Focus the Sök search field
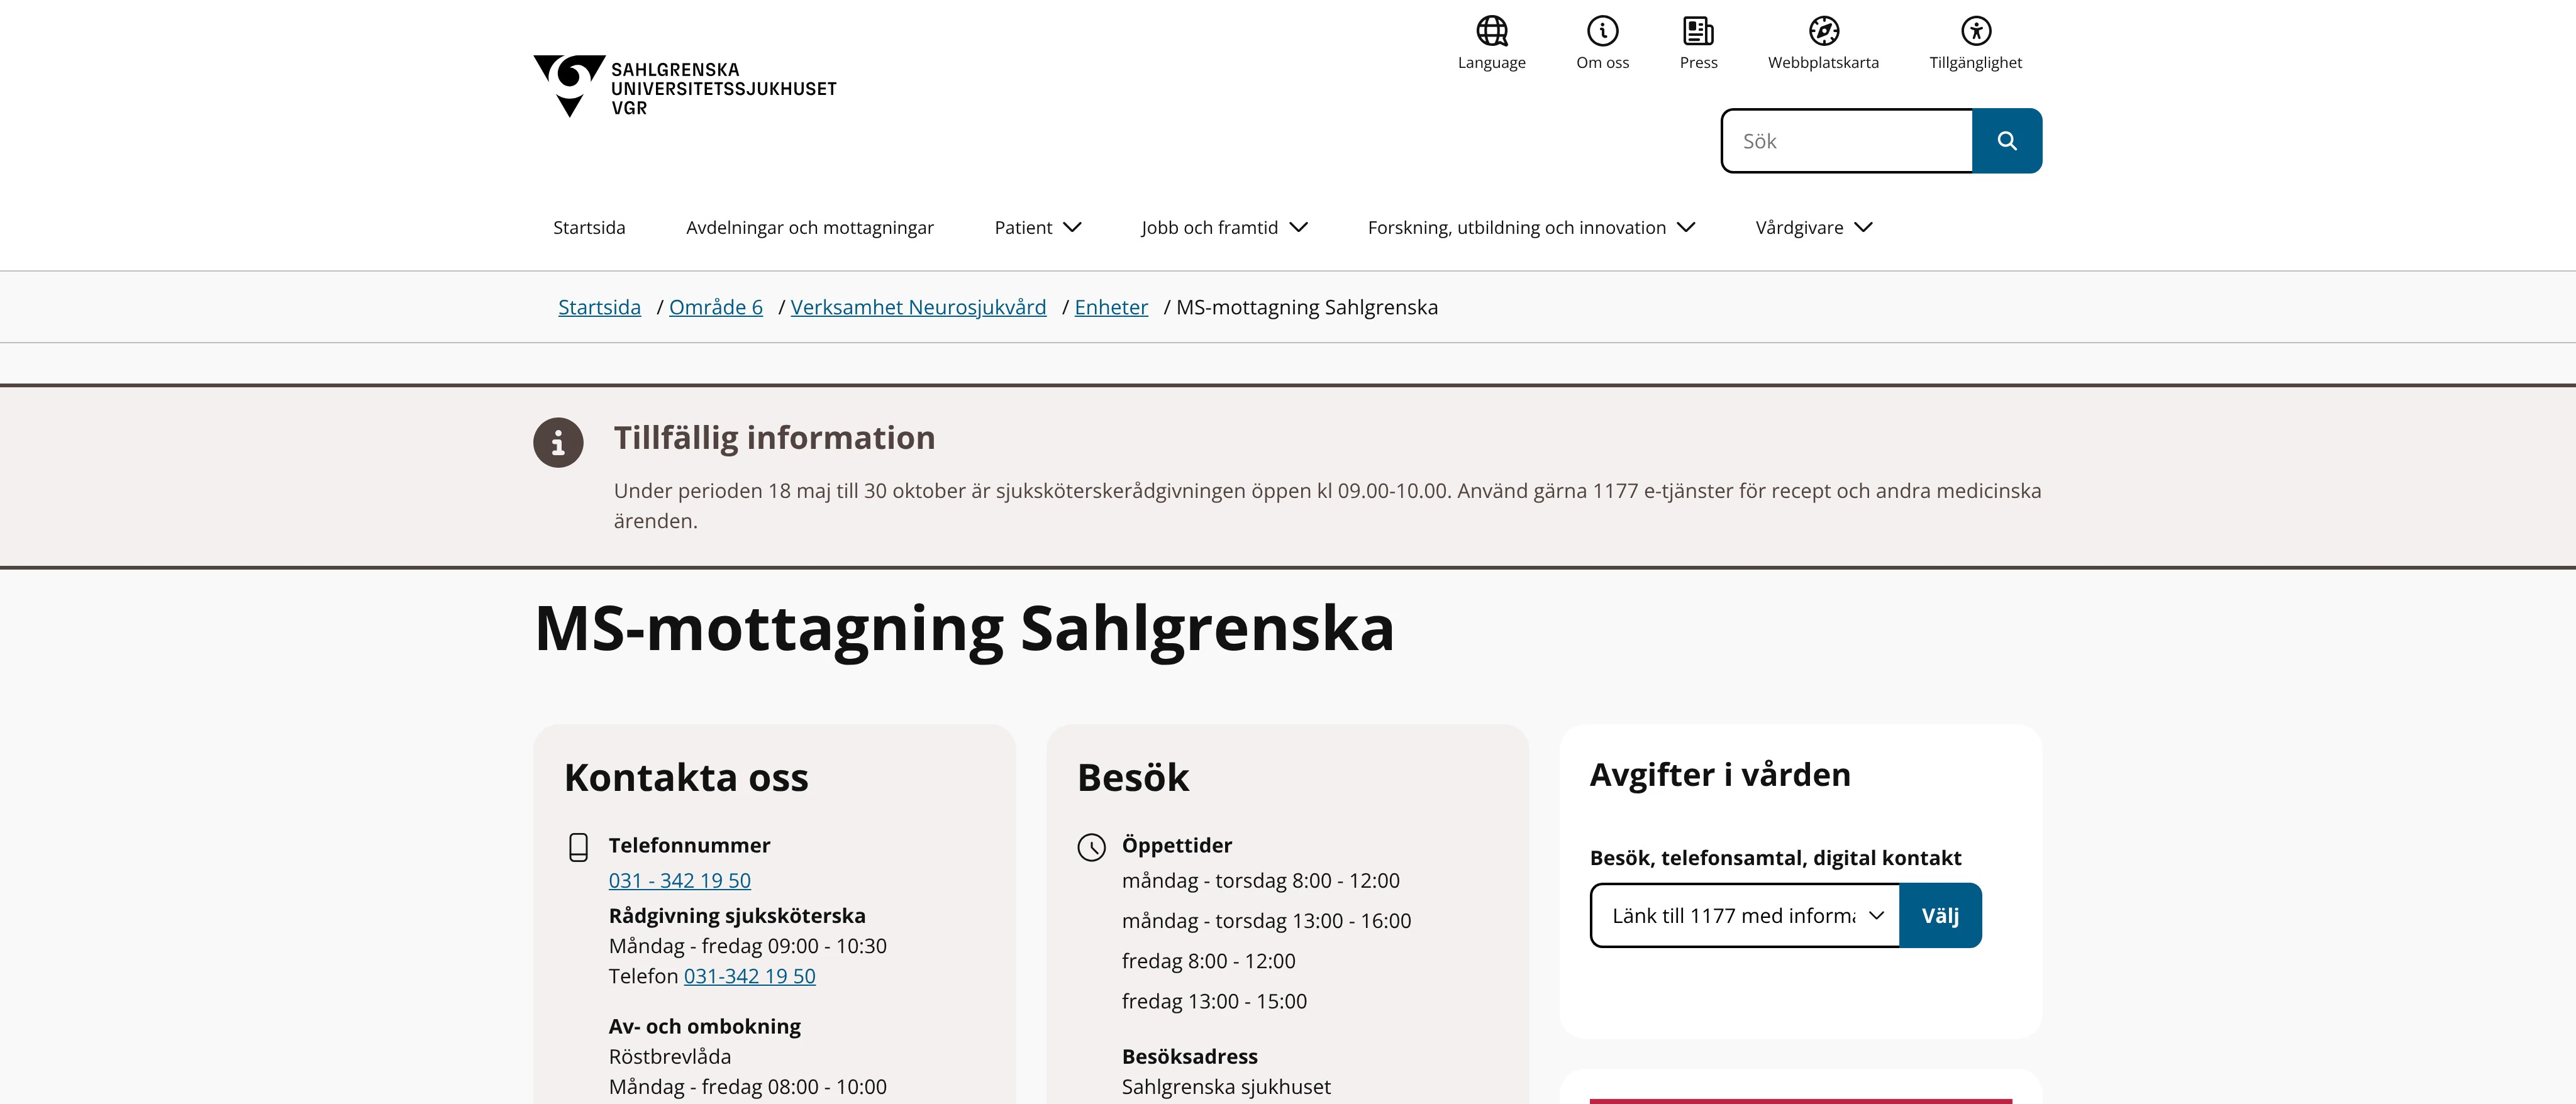The height and width of the screenshot is (1104, 2576). [1846, 141]
